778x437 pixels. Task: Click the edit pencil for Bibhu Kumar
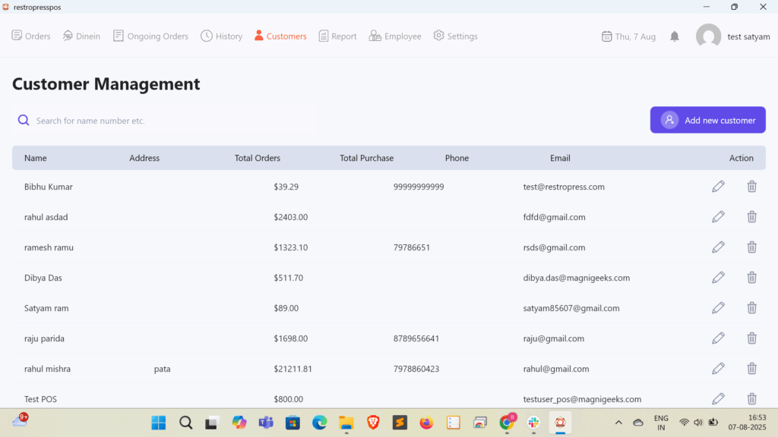coord(718,187)
